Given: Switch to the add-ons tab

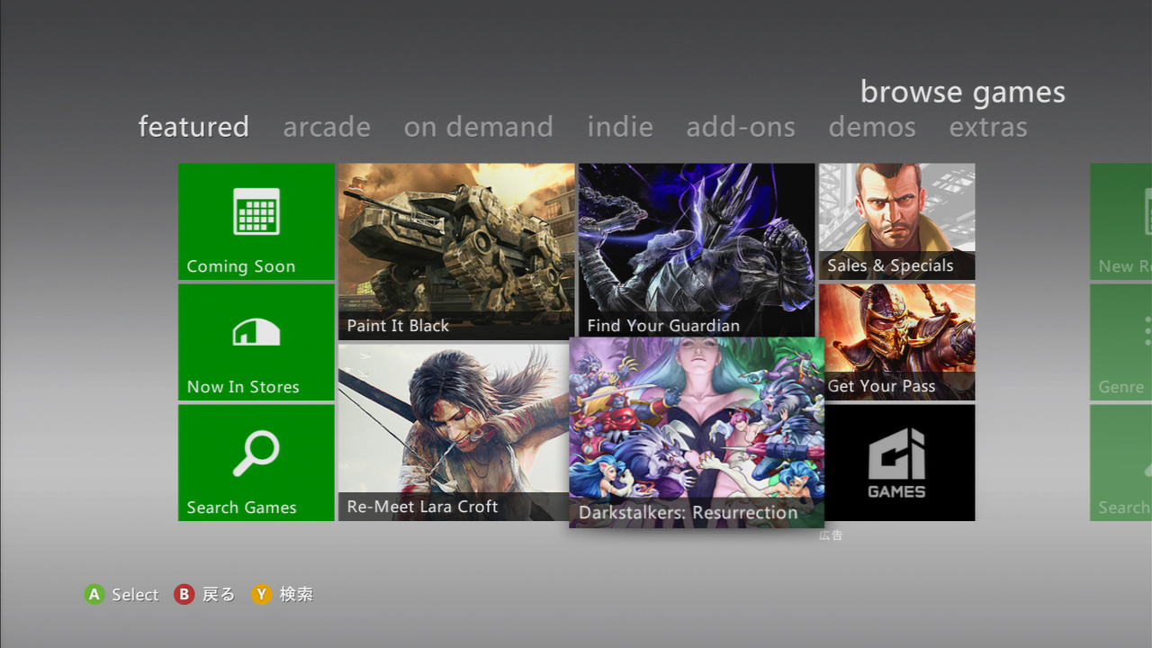Looking at the screenshot, I should [741, 127].
